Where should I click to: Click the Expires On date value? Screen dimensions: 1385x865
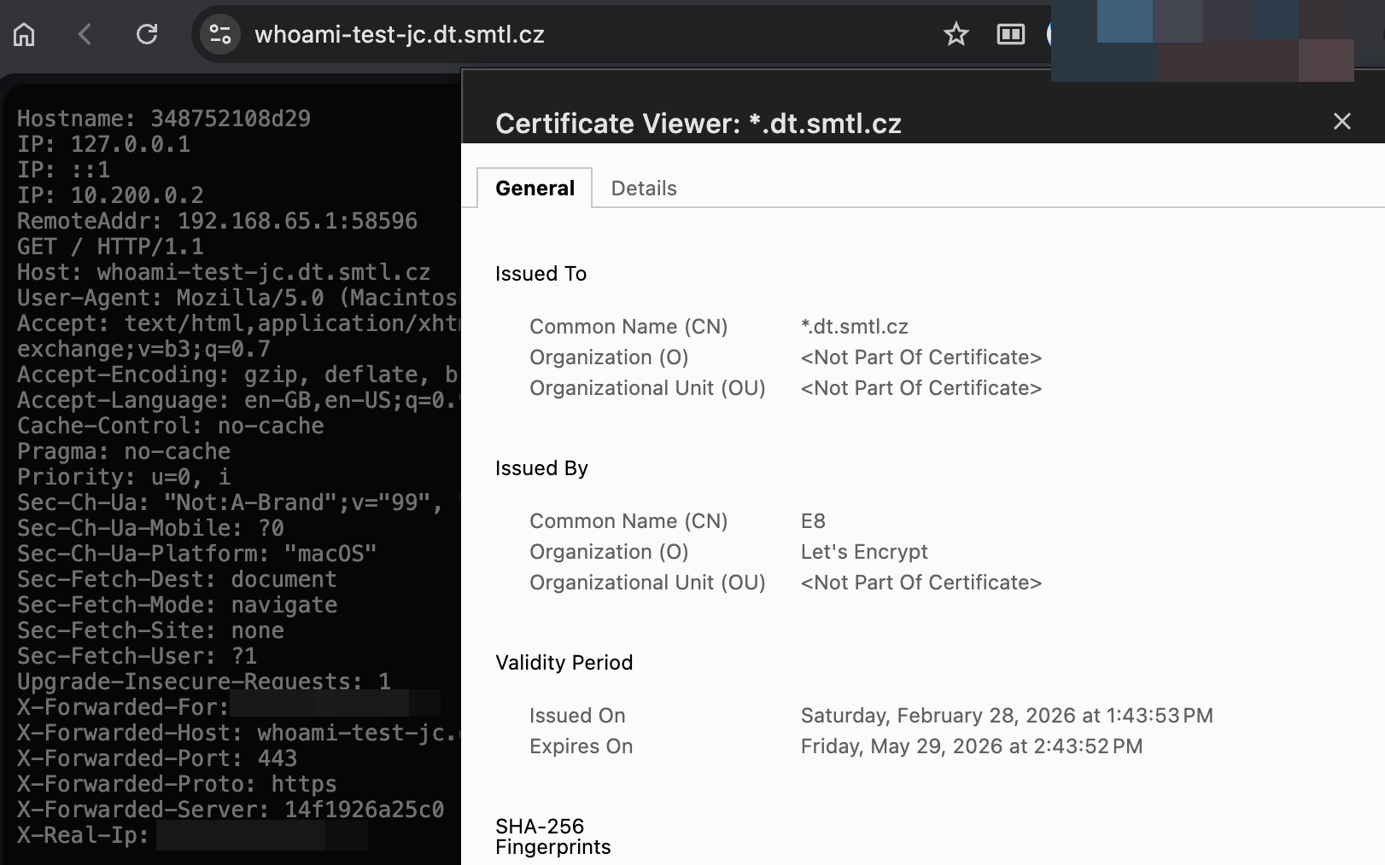coord(971,746)
